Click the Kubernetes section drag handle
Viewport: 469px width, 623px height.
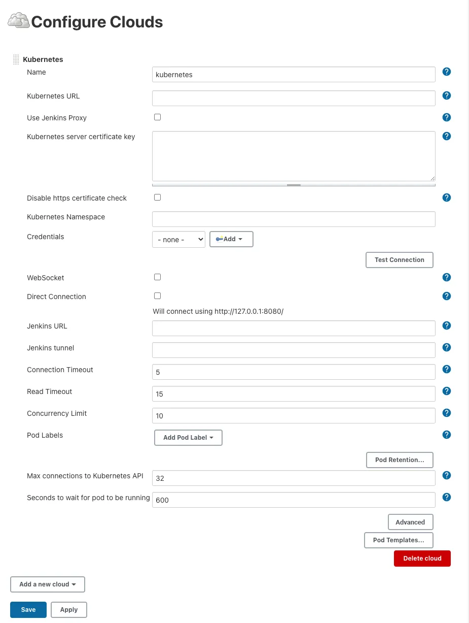[x=16, y=59]
